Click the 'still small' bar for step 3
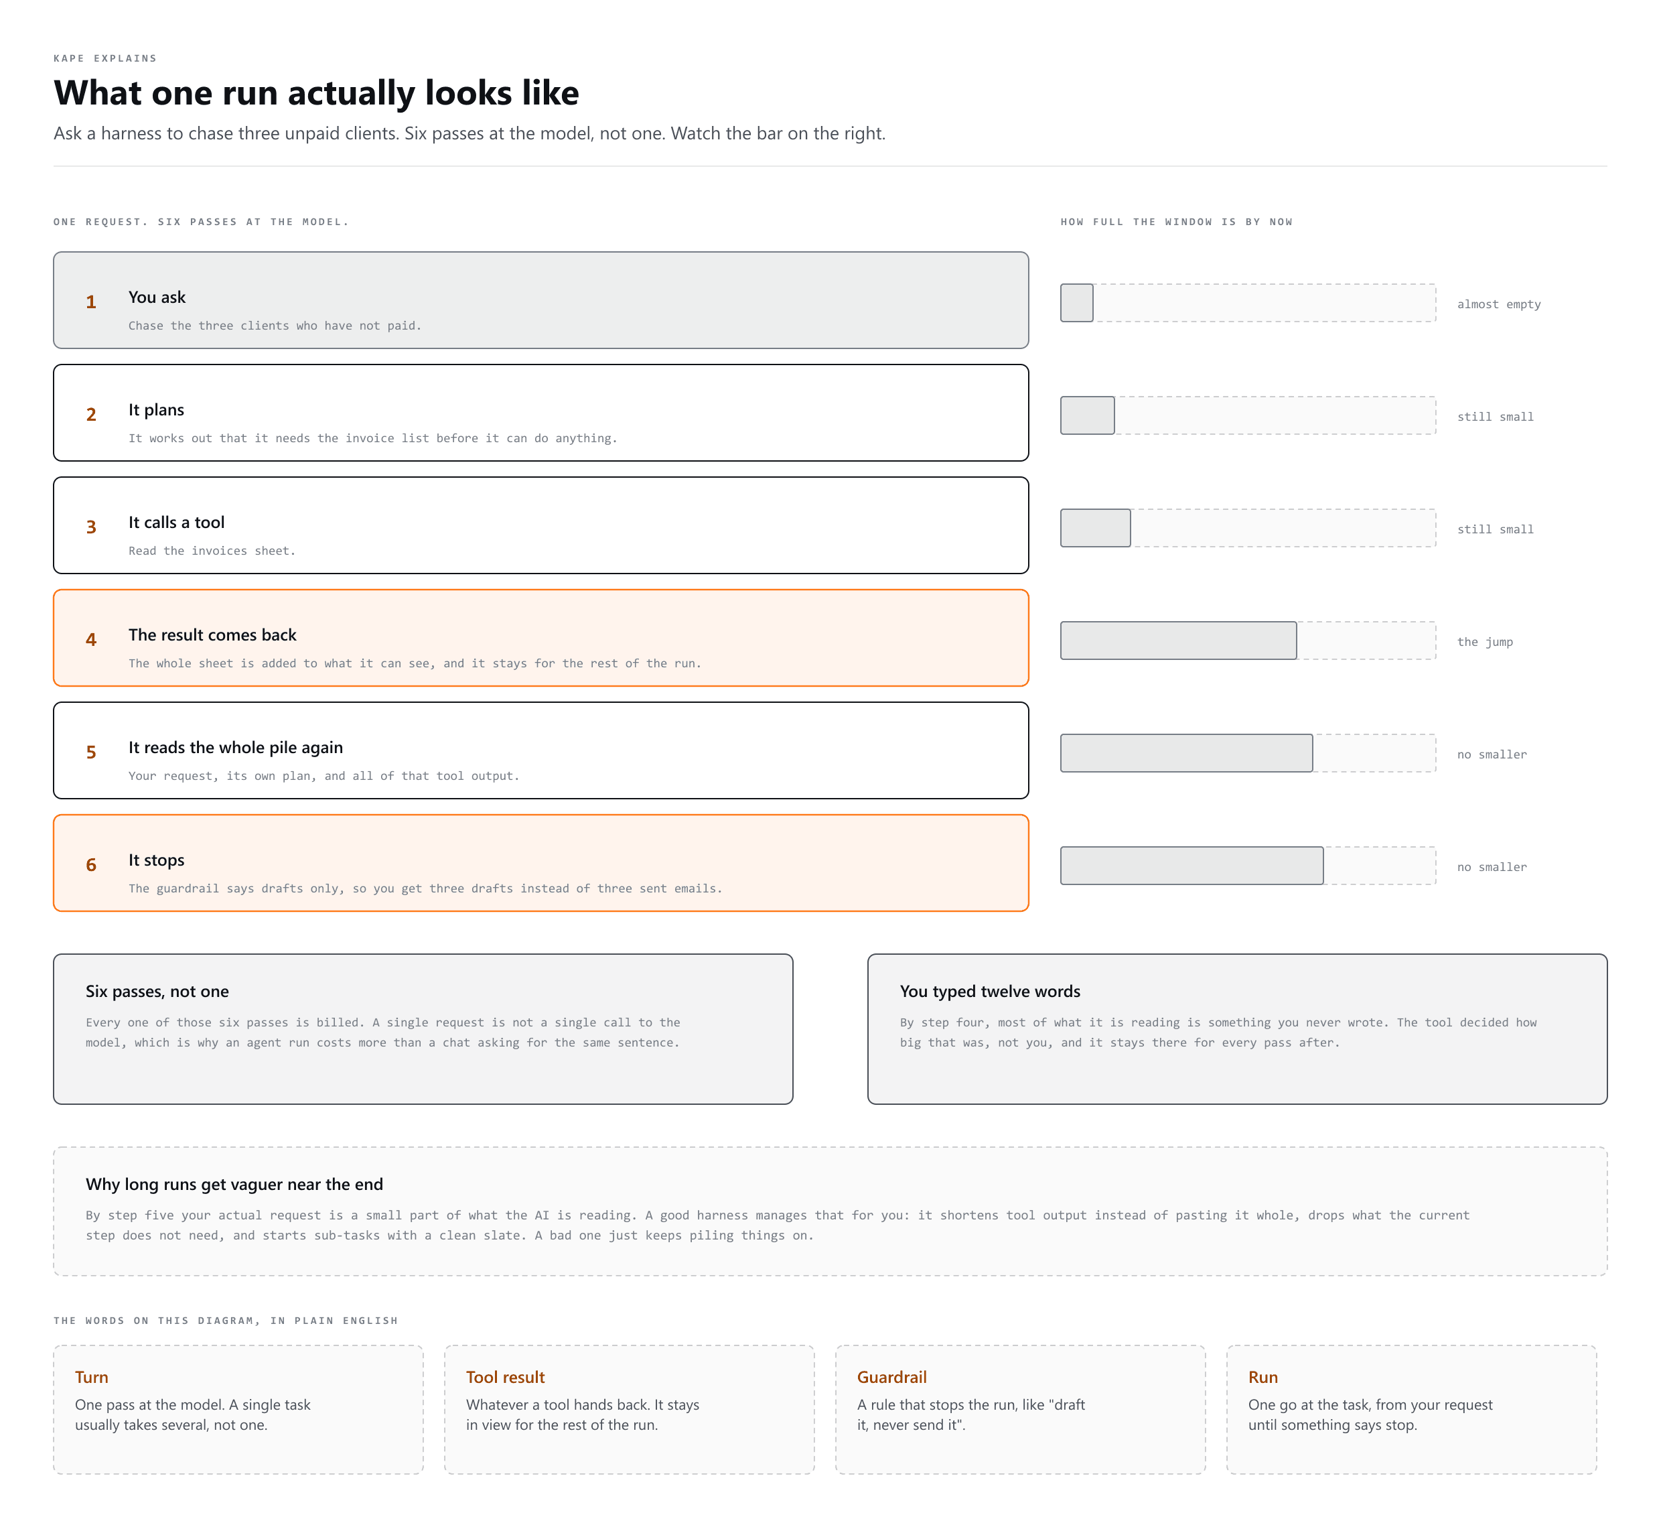Viewport: 1661px width, 1533px height. (x=1248, y=527)
